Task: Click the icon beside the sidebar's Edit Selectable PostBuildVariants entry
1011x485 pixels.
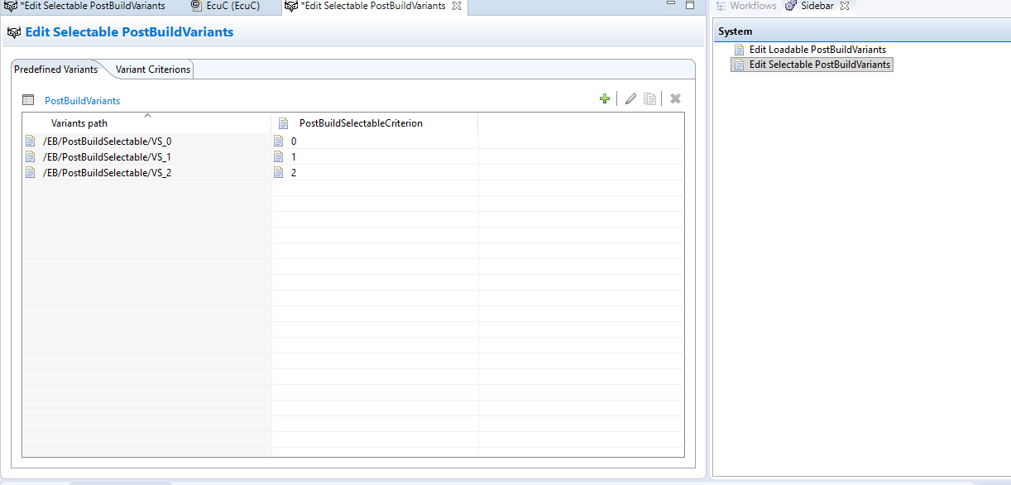Action: point(740,65)
